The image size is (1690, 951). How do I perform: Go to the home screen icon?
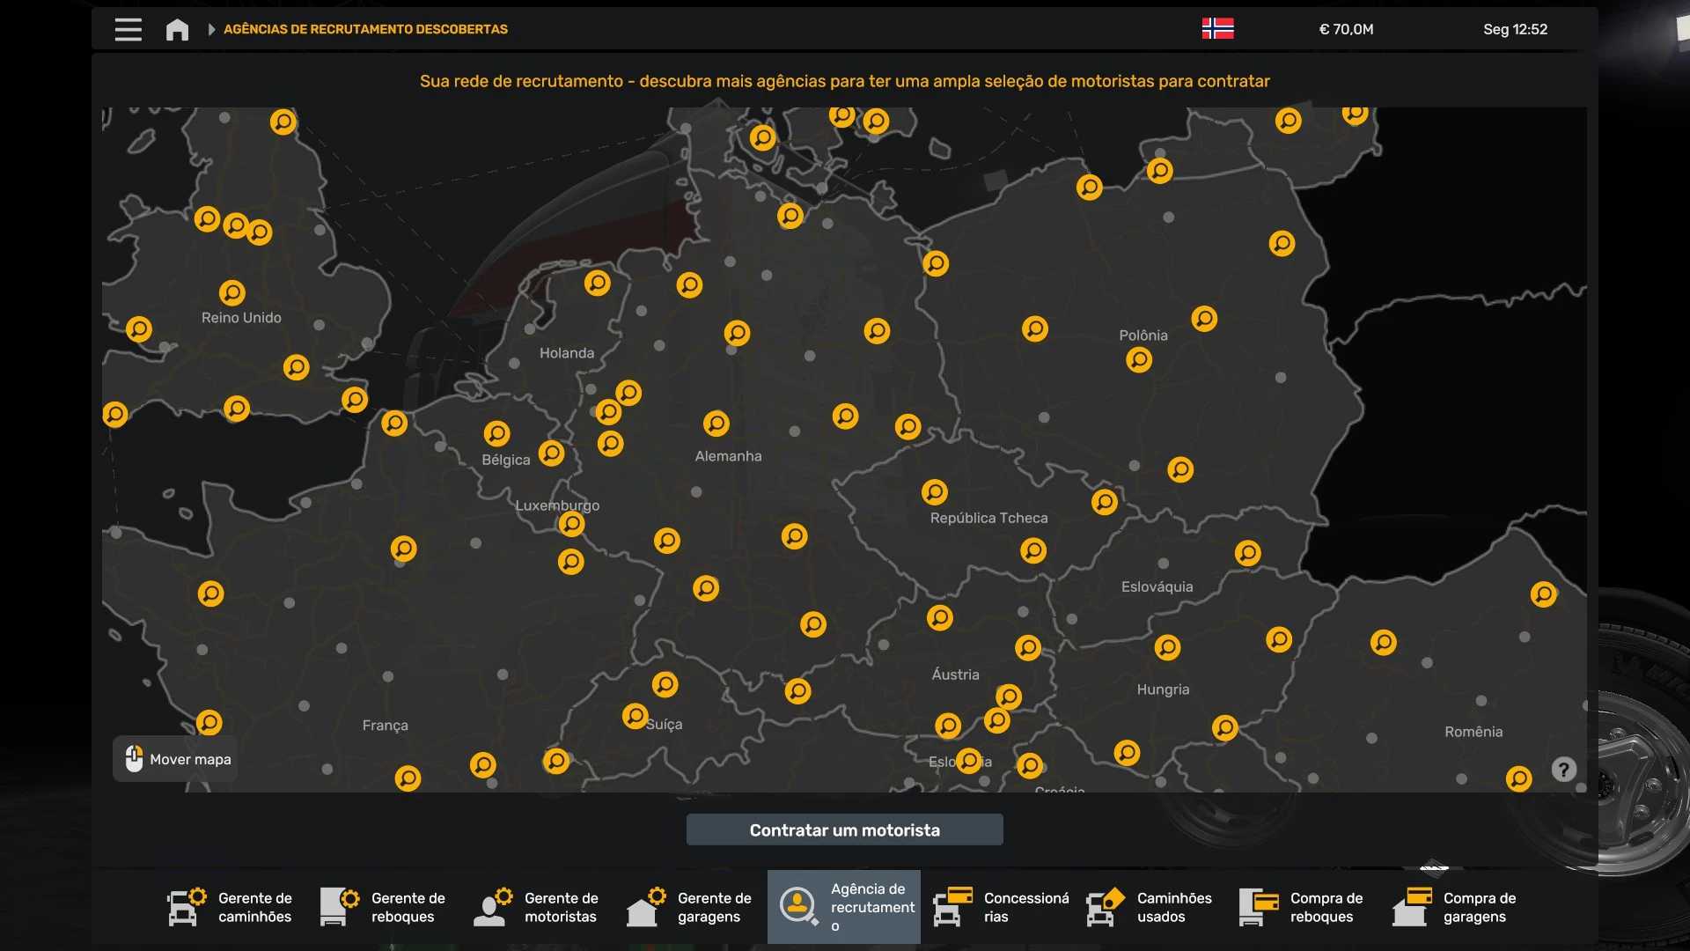[177, 29]
